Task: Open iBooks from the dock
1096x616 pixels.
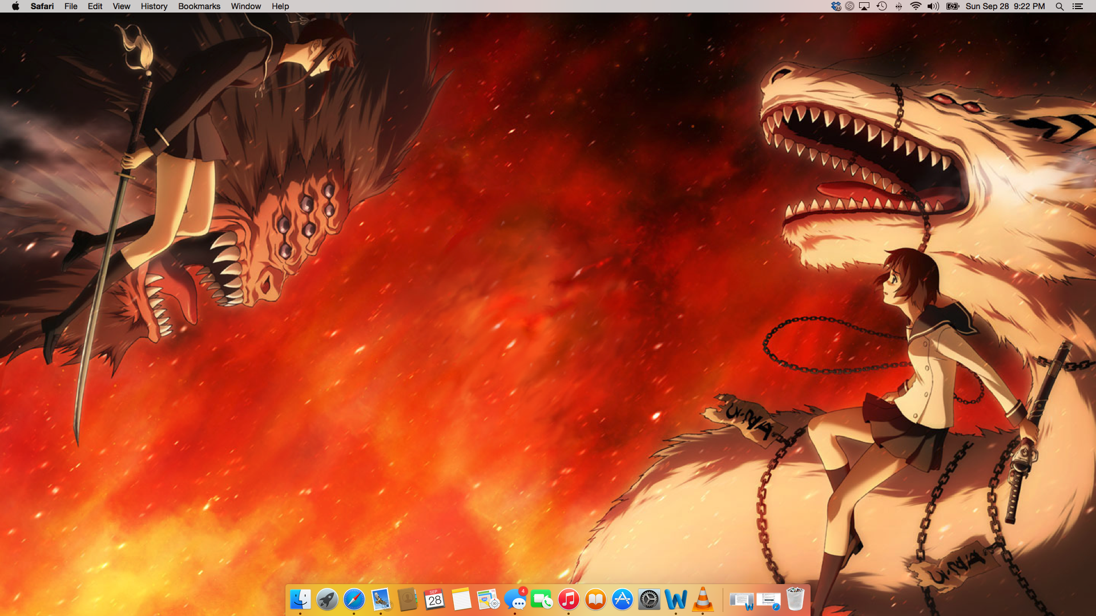Action: click(x=595, y=599)
